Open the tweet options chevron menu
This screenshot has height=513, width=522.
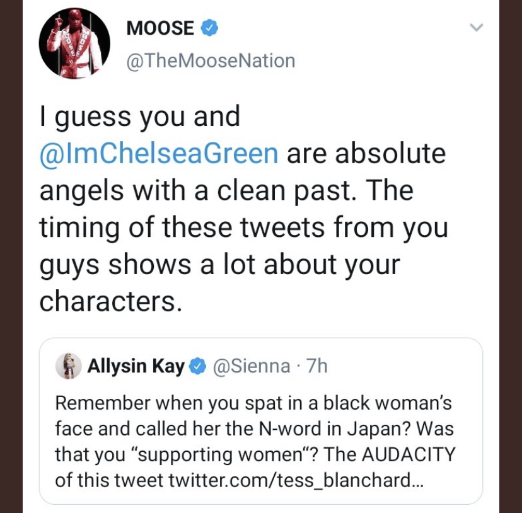pyautogui.click(x=477, y=28)
